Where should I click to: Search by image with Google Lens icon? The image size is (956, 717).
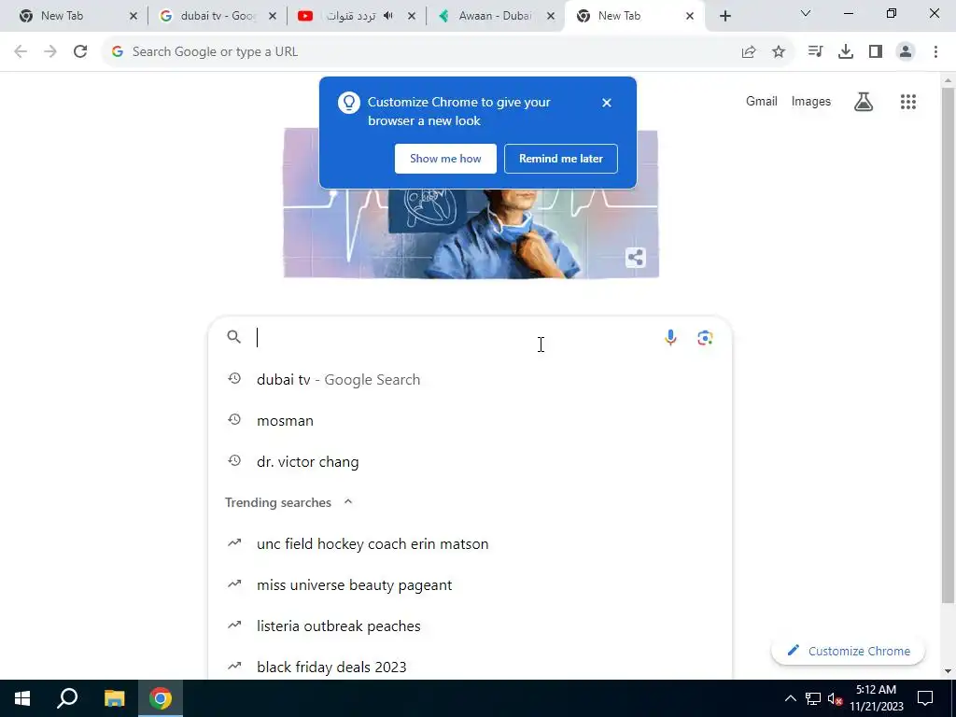(x=706, y=338)
